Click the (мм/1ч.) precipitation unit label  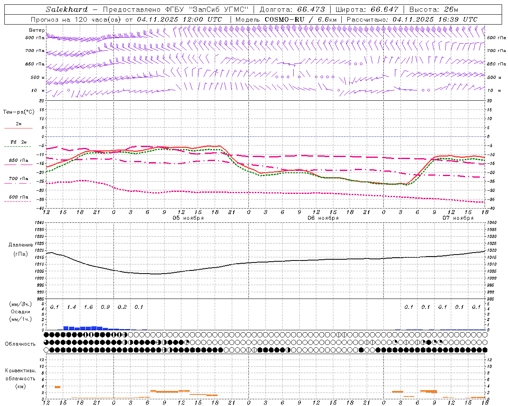point(21,319)
